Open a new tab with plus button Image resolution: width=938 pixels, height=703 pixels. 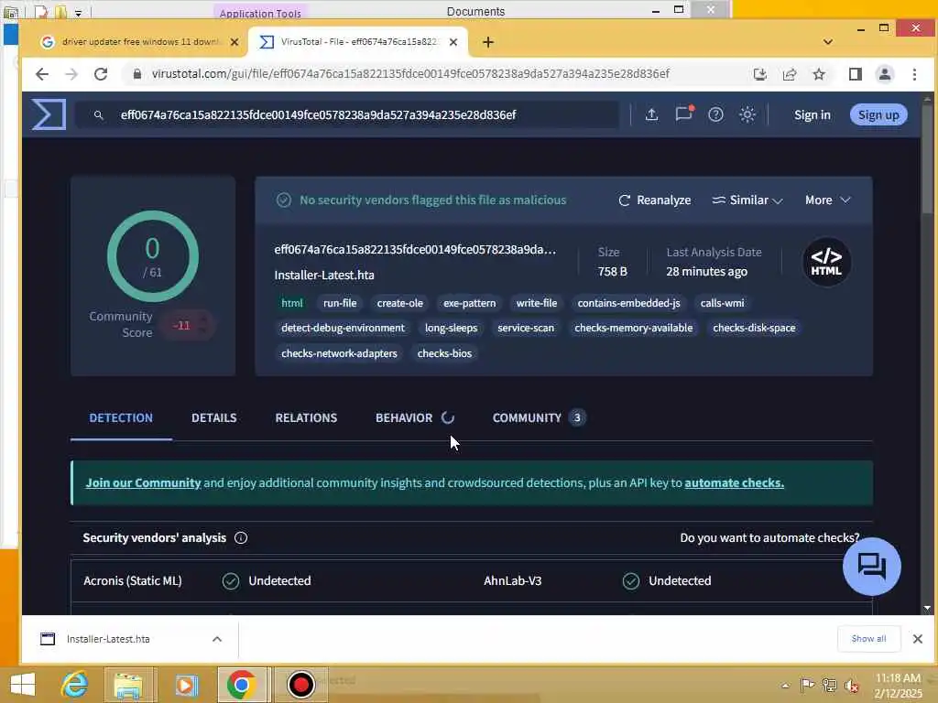pos(488,42)
